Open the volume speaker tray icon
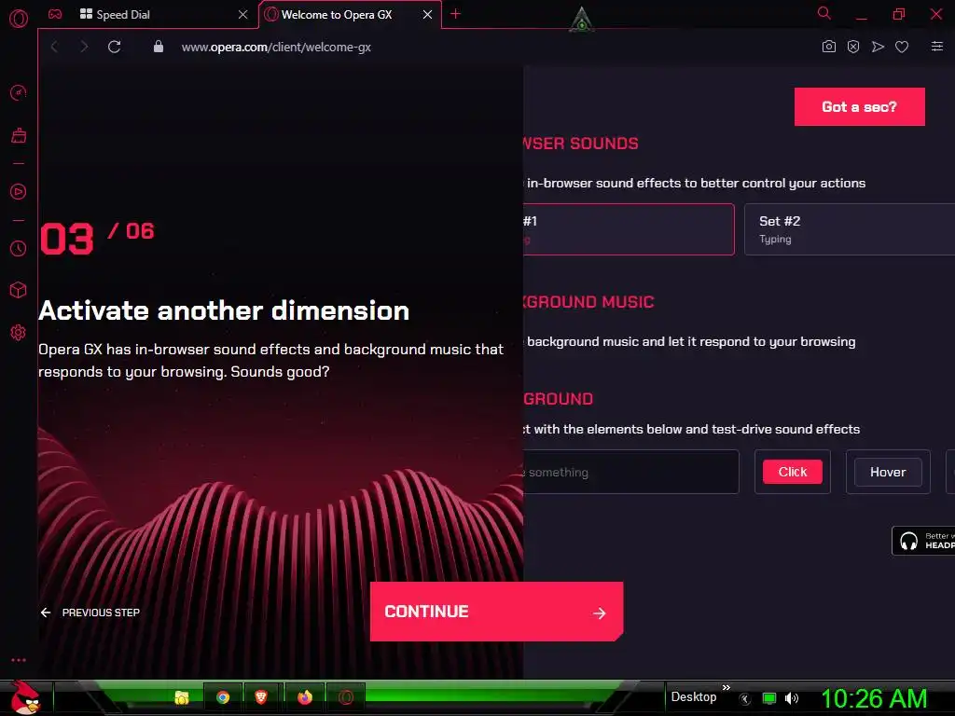 (x=792, y=698)
